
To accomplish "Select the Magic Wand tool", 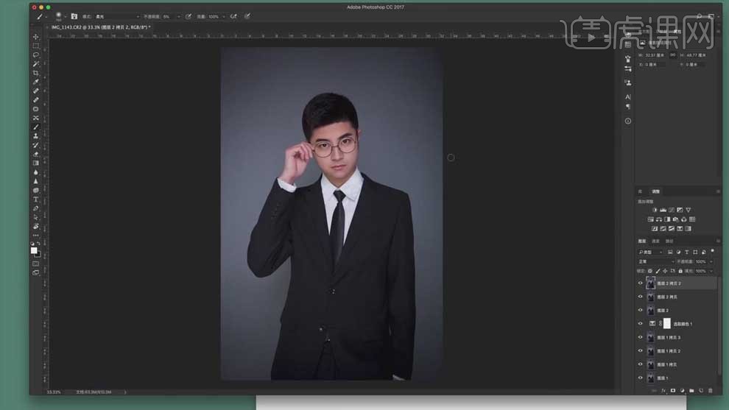I will (x=36, y=64).
